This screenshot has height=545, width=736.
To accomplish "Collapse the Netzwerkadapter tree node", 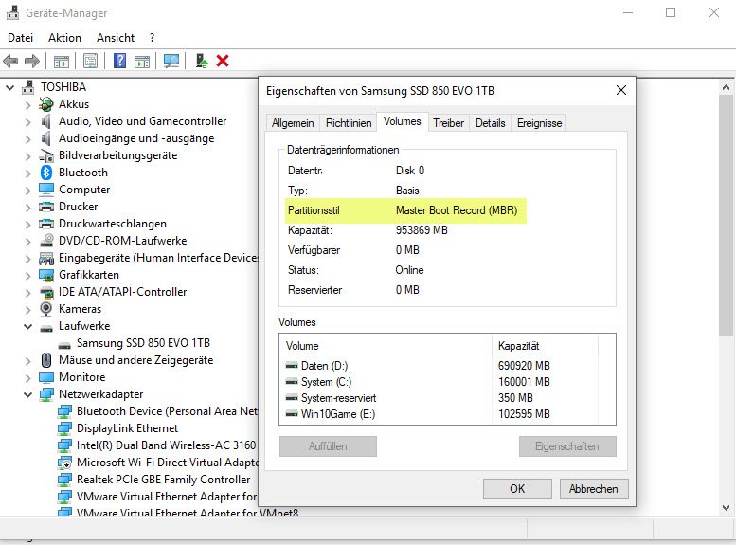I will [x=28, y=394].
